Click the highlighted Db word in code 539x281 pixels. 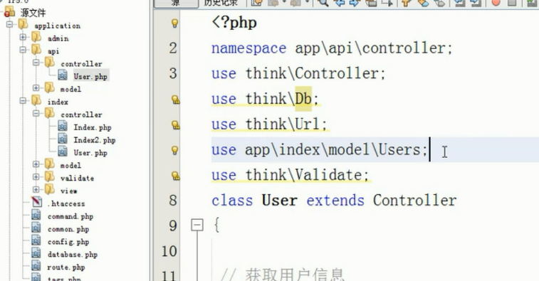tap(303, 99)
